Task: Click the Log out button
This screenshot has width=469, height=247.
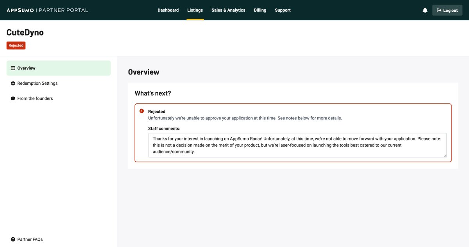Action: point(447,10)
